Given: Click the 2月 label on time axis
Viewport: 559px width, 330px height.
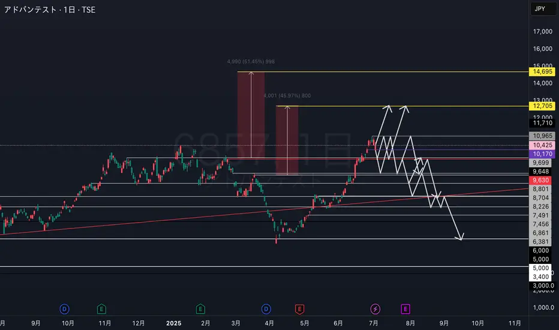Looking at the screenshot, I should click(205, 323).
